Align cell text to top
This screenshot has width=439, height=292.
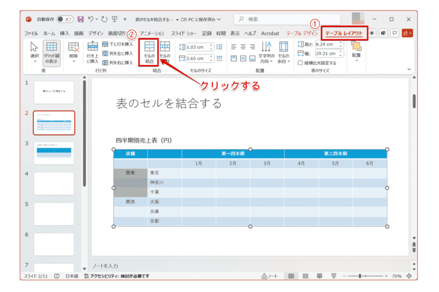coord(234,59)
